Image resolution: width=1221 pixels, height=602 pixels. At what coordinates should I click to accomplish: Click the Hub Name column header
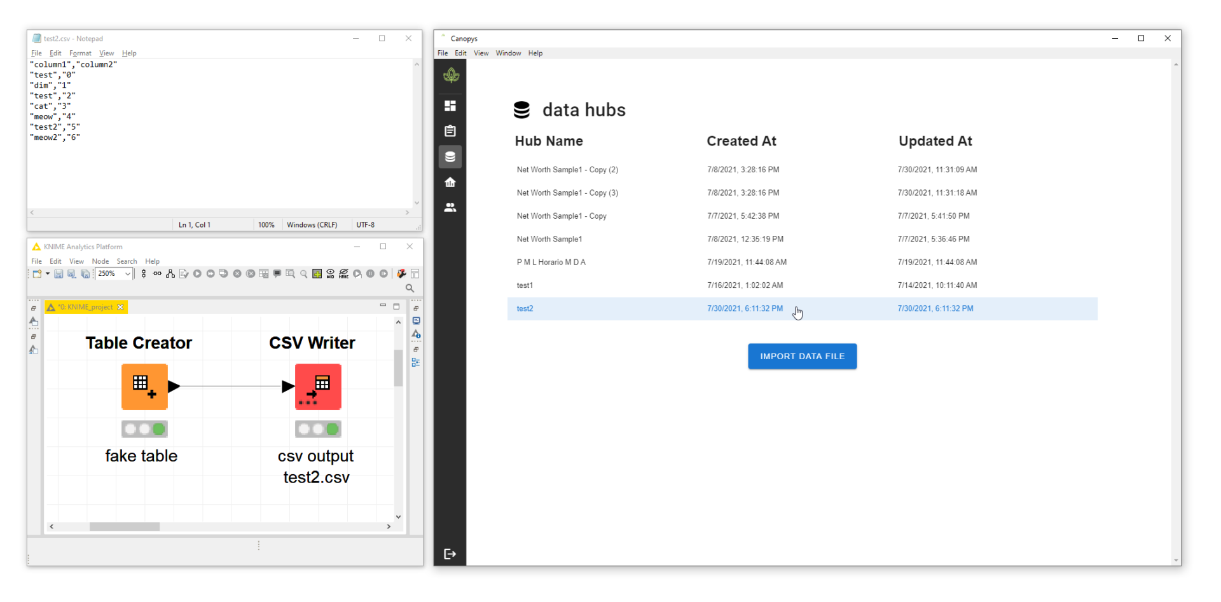point(549,141)
